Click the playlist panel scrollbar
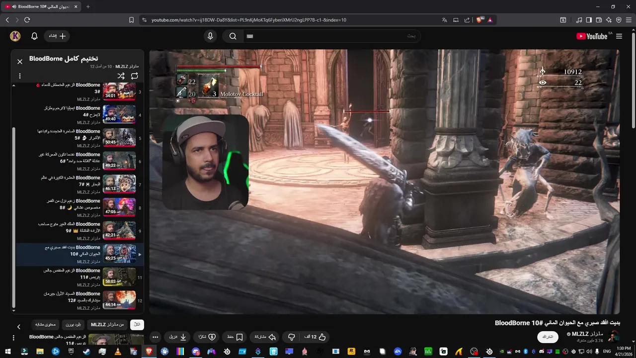The image size is (636, 358). (14, 218)
